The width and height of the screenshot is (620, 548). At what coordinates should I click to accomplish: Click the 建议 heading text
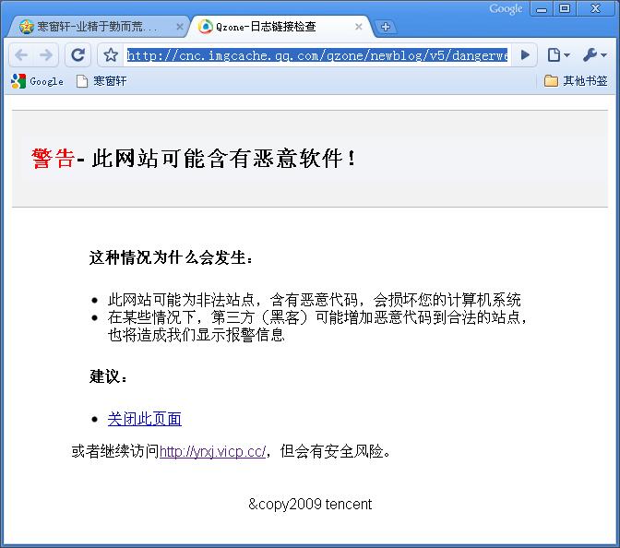[x=109, y=376]
